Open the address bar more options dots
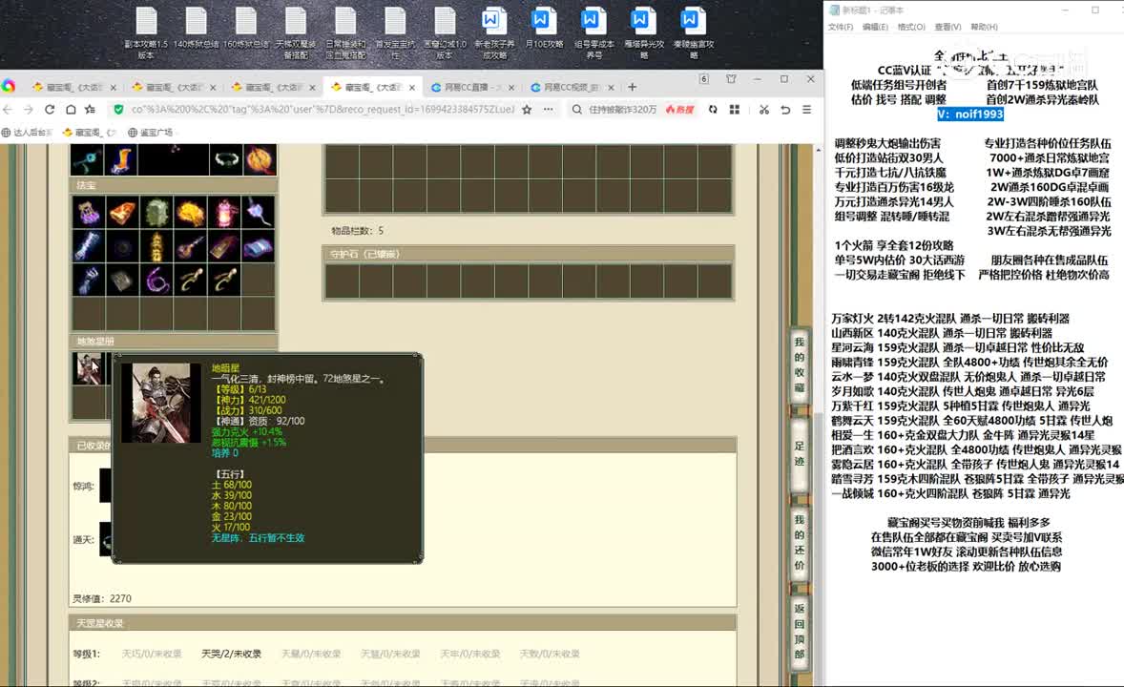Screen dimensions: 1124x687 [549, 109]
